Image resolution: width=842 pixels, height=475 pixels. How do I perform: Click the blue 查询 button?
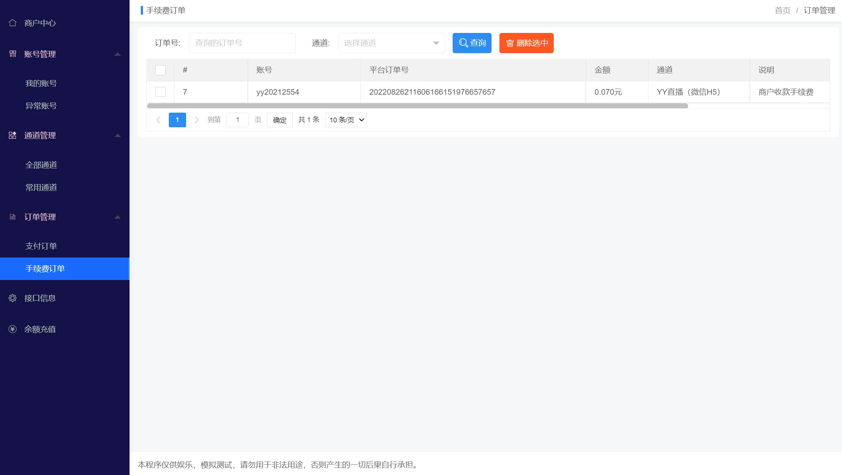click(472, 43)
